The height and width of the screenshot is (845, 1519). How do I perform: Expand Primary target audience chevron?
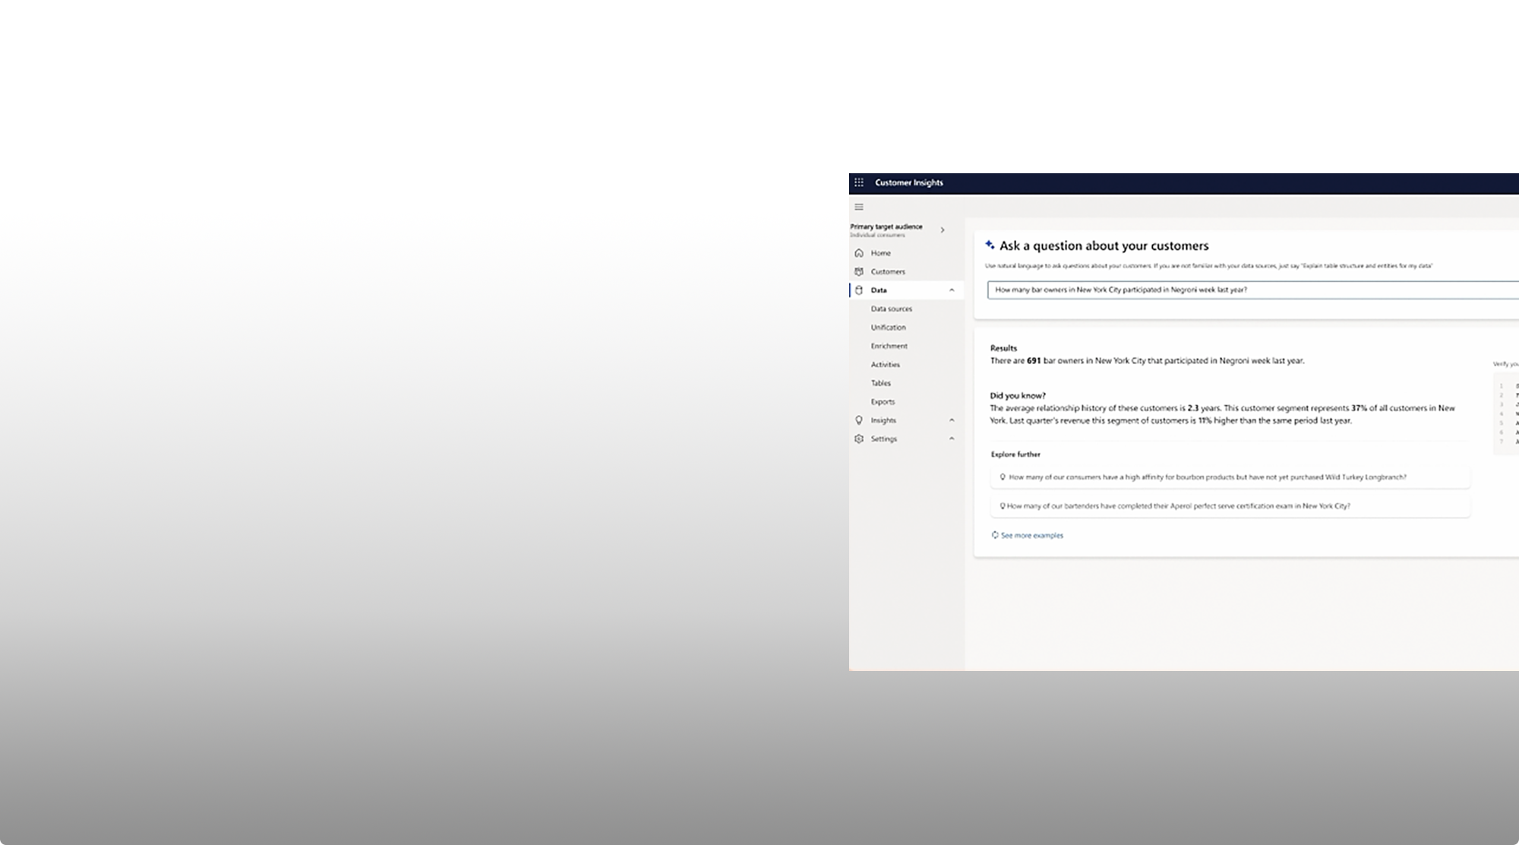[943, 230]
